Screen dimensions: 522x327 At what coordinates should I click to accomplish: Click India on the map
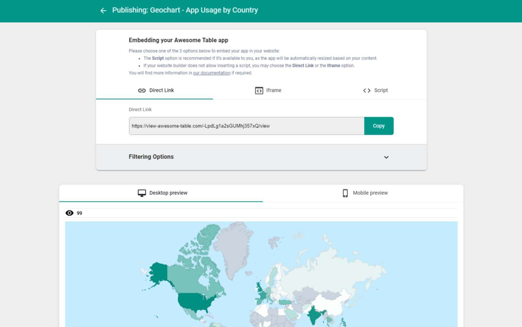point(314,316)
